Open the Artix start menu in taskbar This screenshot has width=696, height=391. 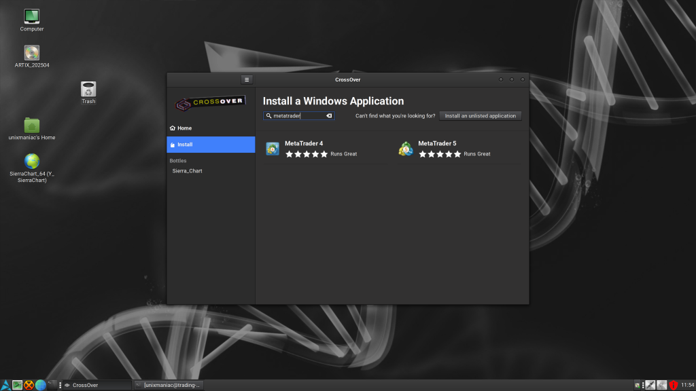click(x=6, y=385)
